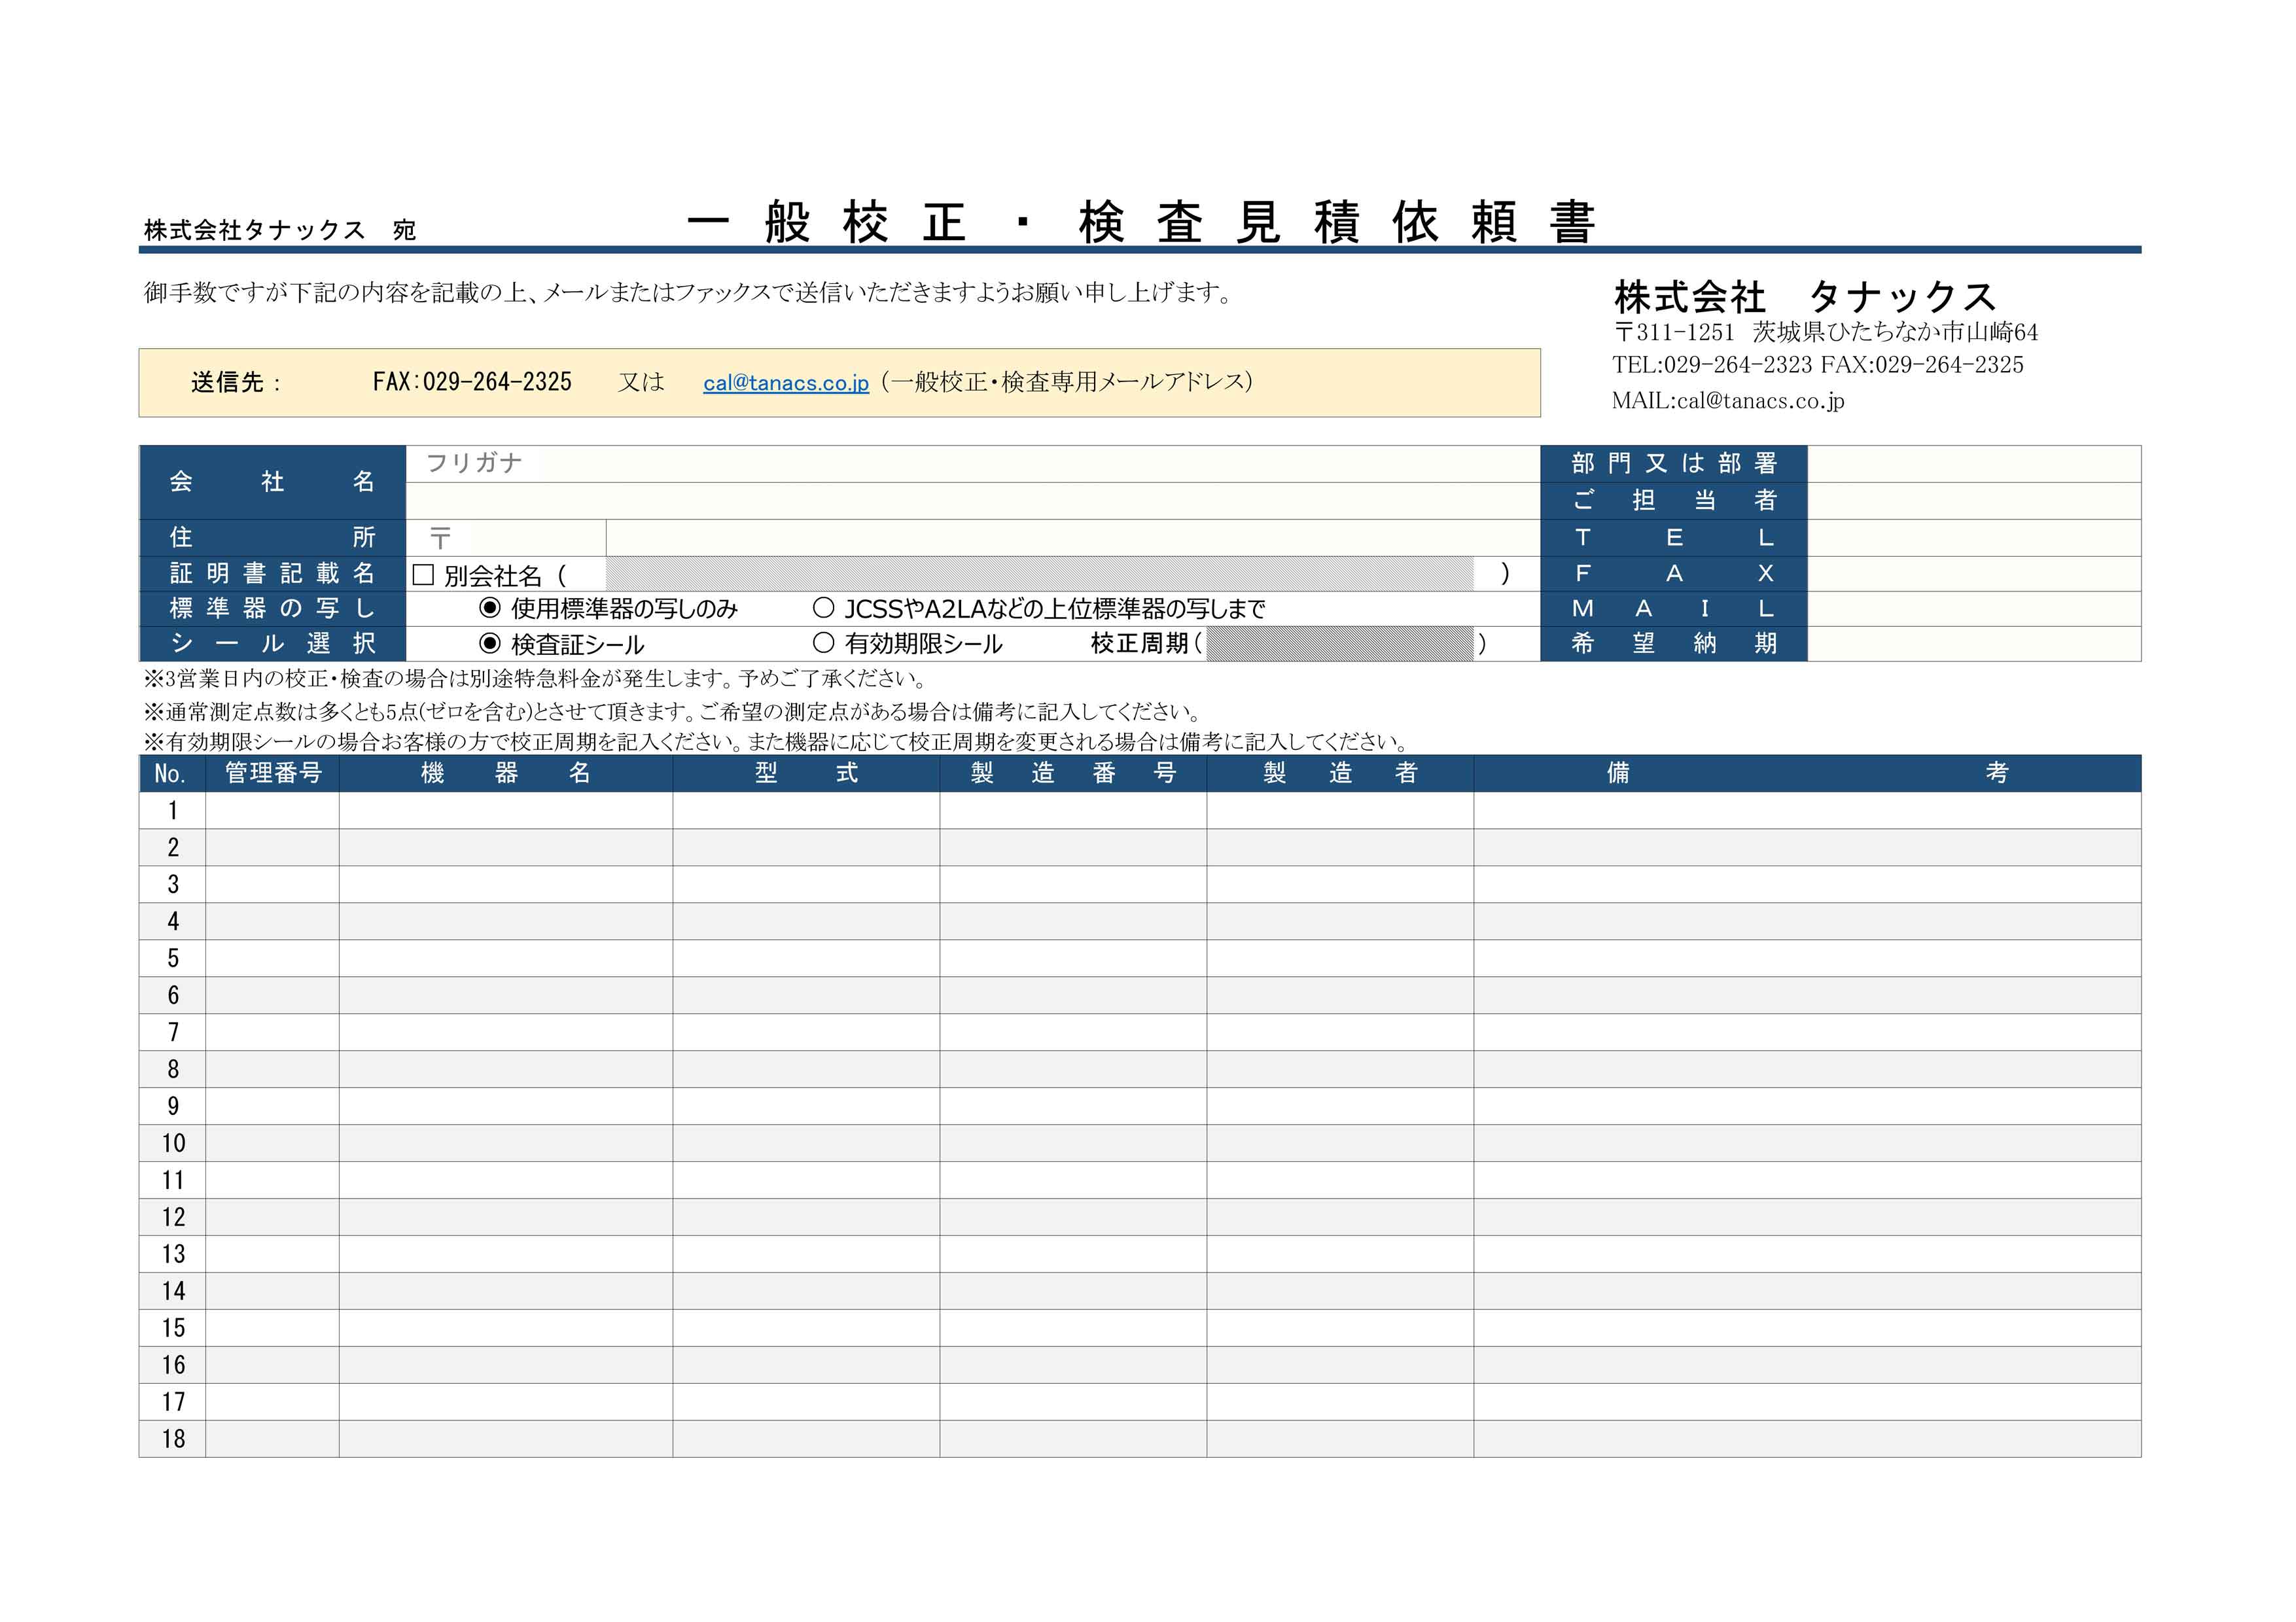Click row 1 管理番号 cell
Image resolution: width=2296 pixels, height=1622 pixels.
point(272,810)
